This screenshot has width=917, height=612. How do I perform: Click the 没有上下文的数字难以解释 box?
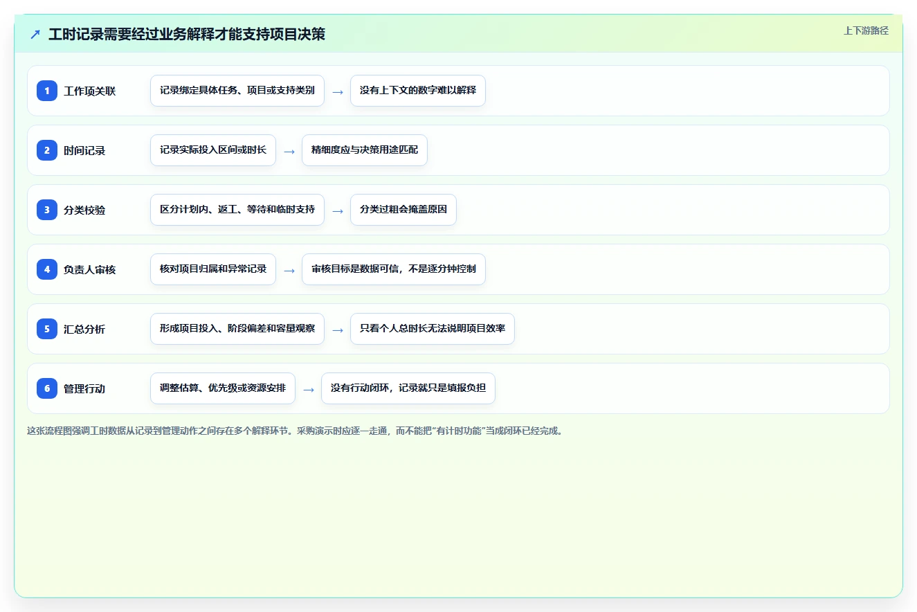[418, 91]
